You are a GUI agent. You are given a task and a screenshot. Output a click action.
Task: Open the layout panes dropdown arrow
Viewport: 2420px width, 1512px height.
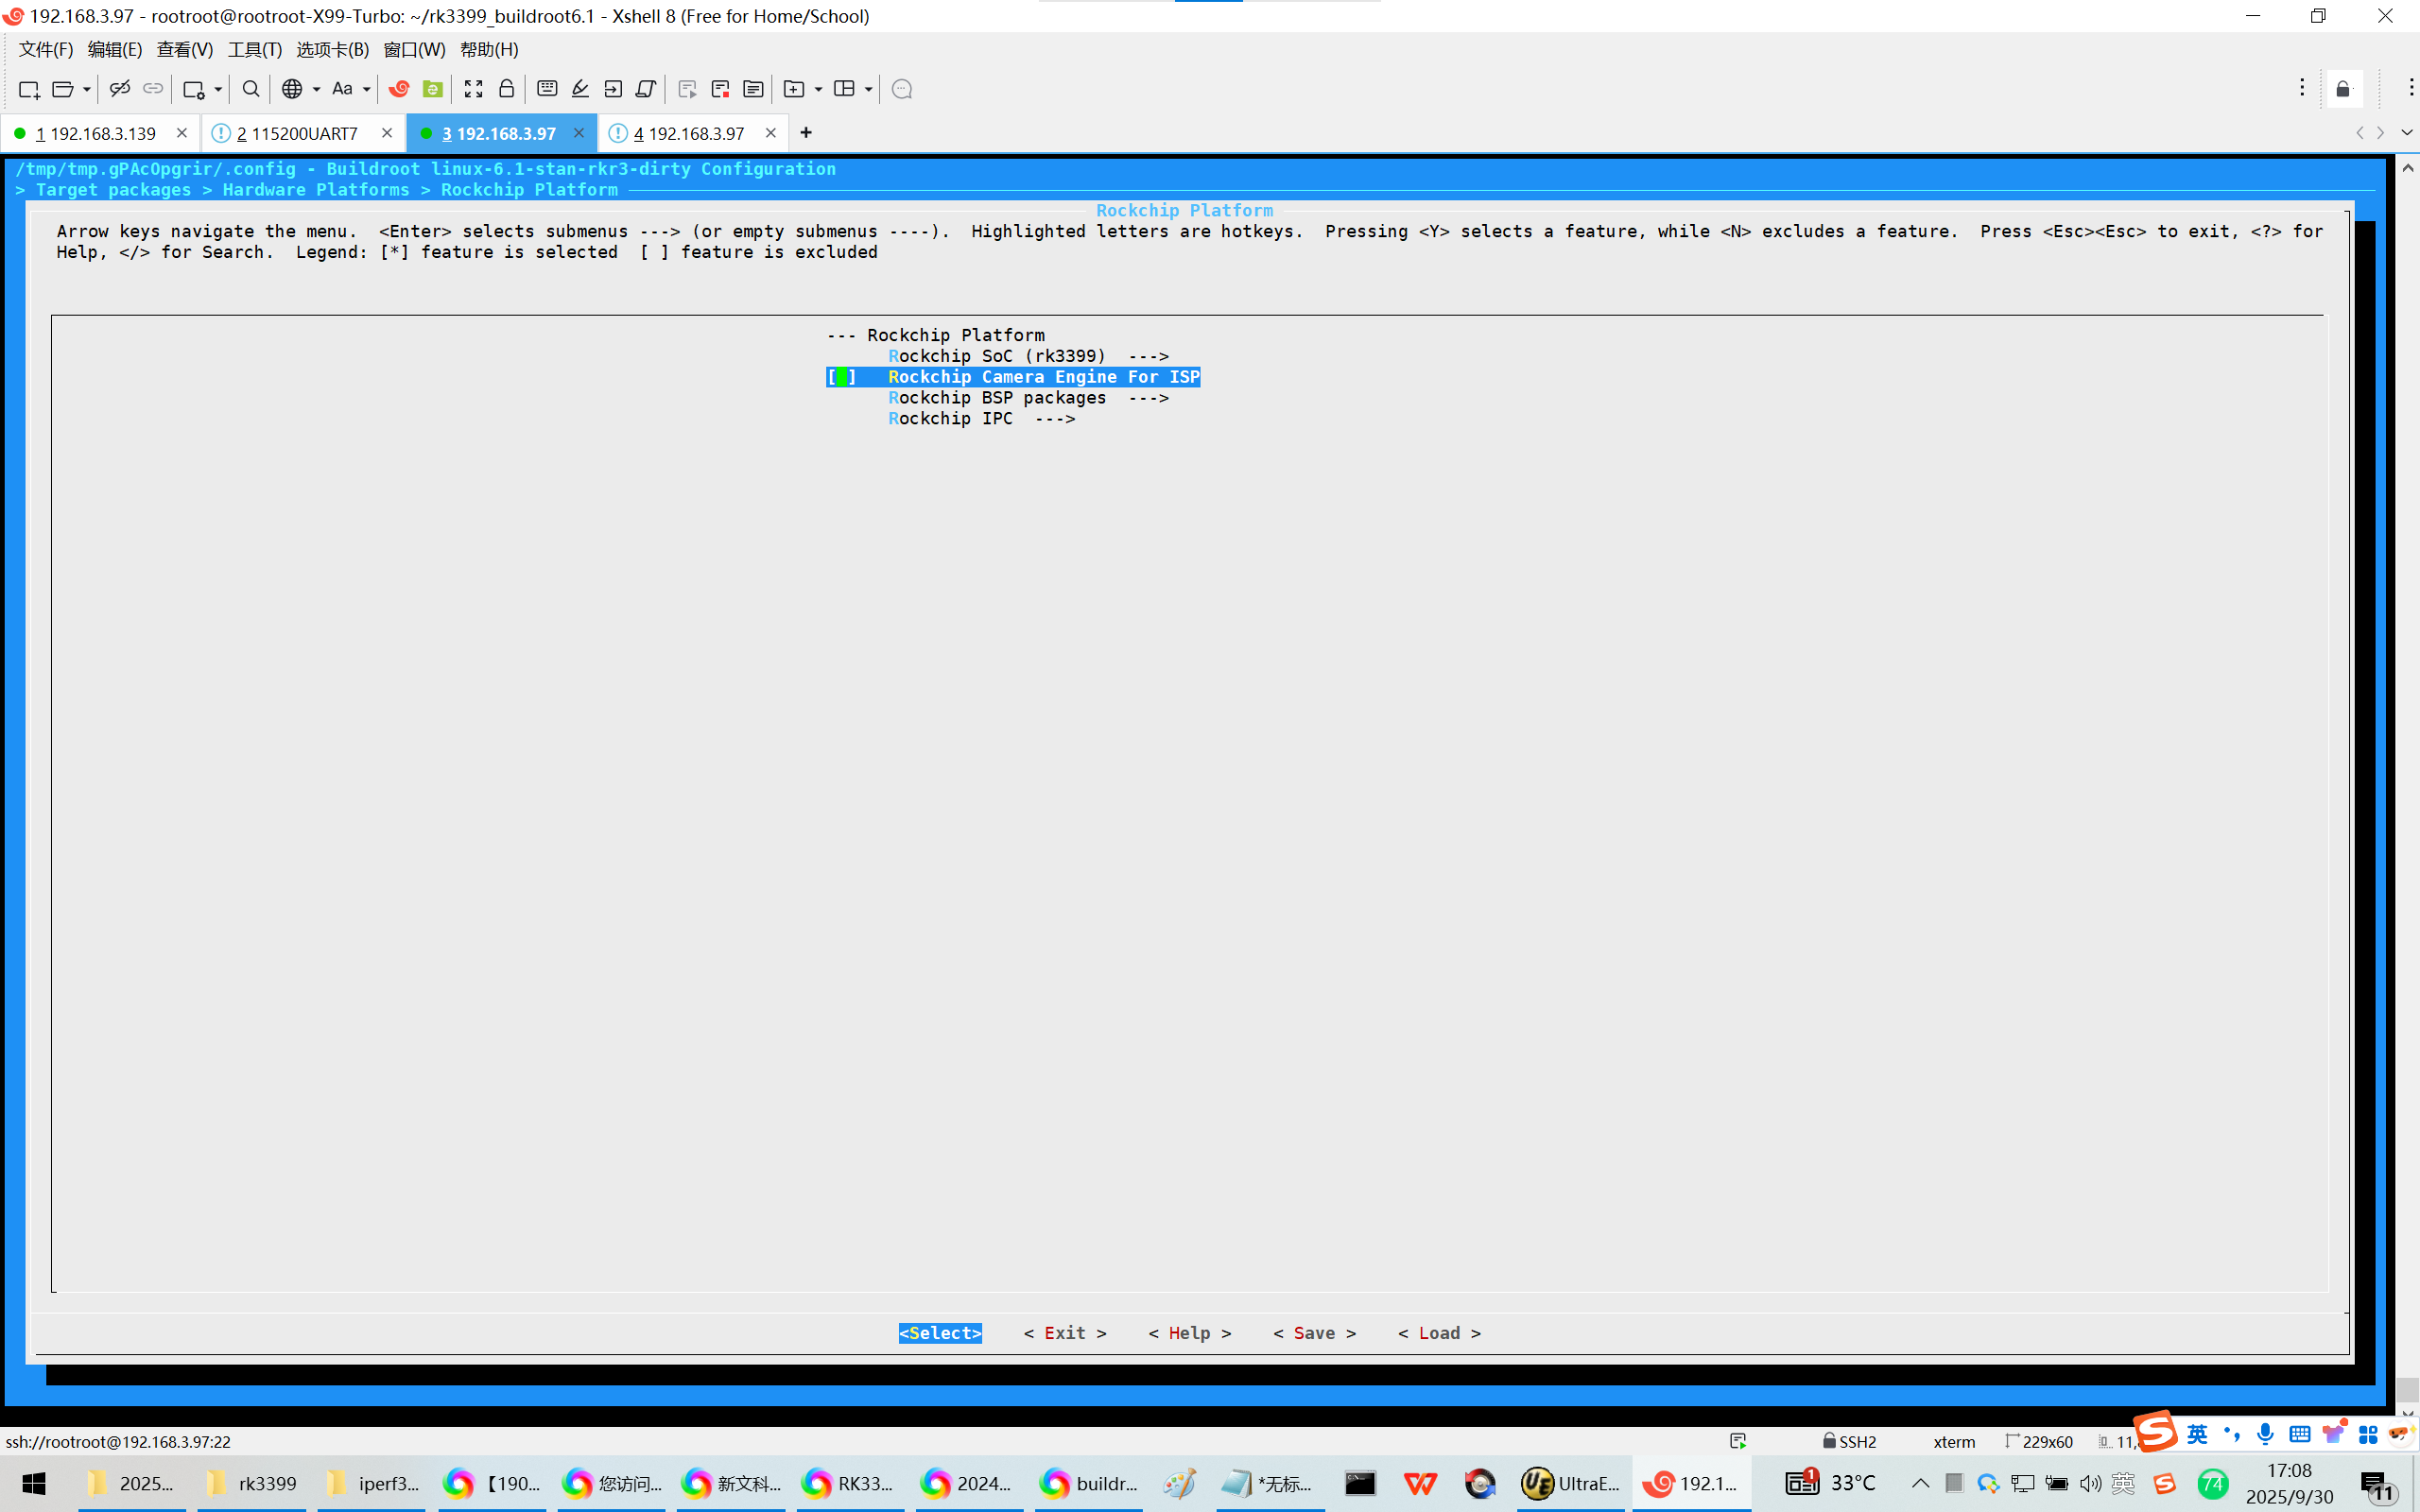tap(868, 89)
